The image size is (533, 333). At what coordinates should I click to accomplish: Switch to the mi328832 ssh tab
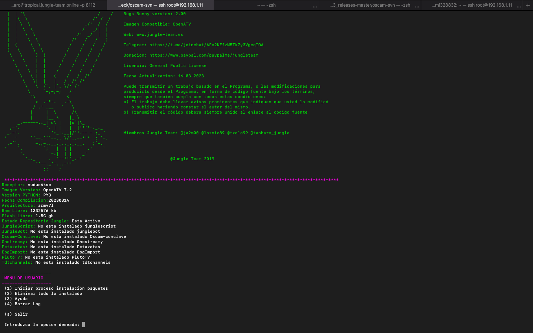coord(472,5)
